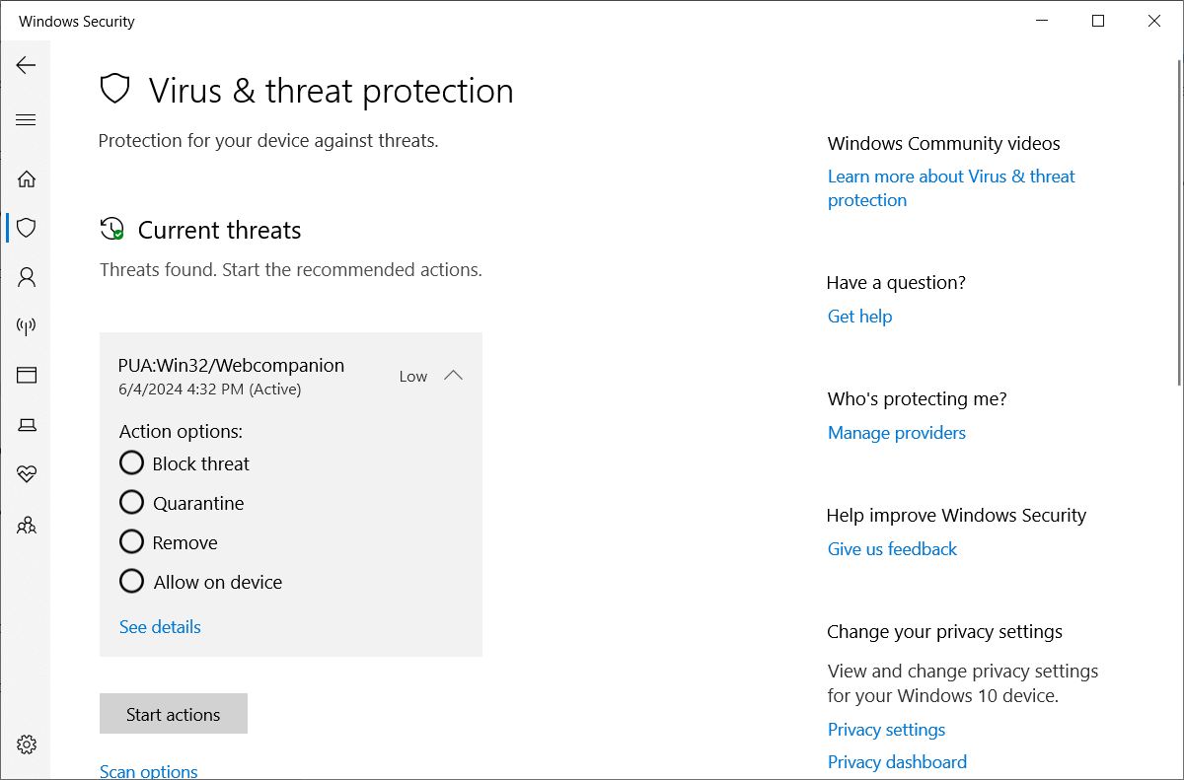
Task: Open Family options from the sidebar
Action: (x=27, y=525)
